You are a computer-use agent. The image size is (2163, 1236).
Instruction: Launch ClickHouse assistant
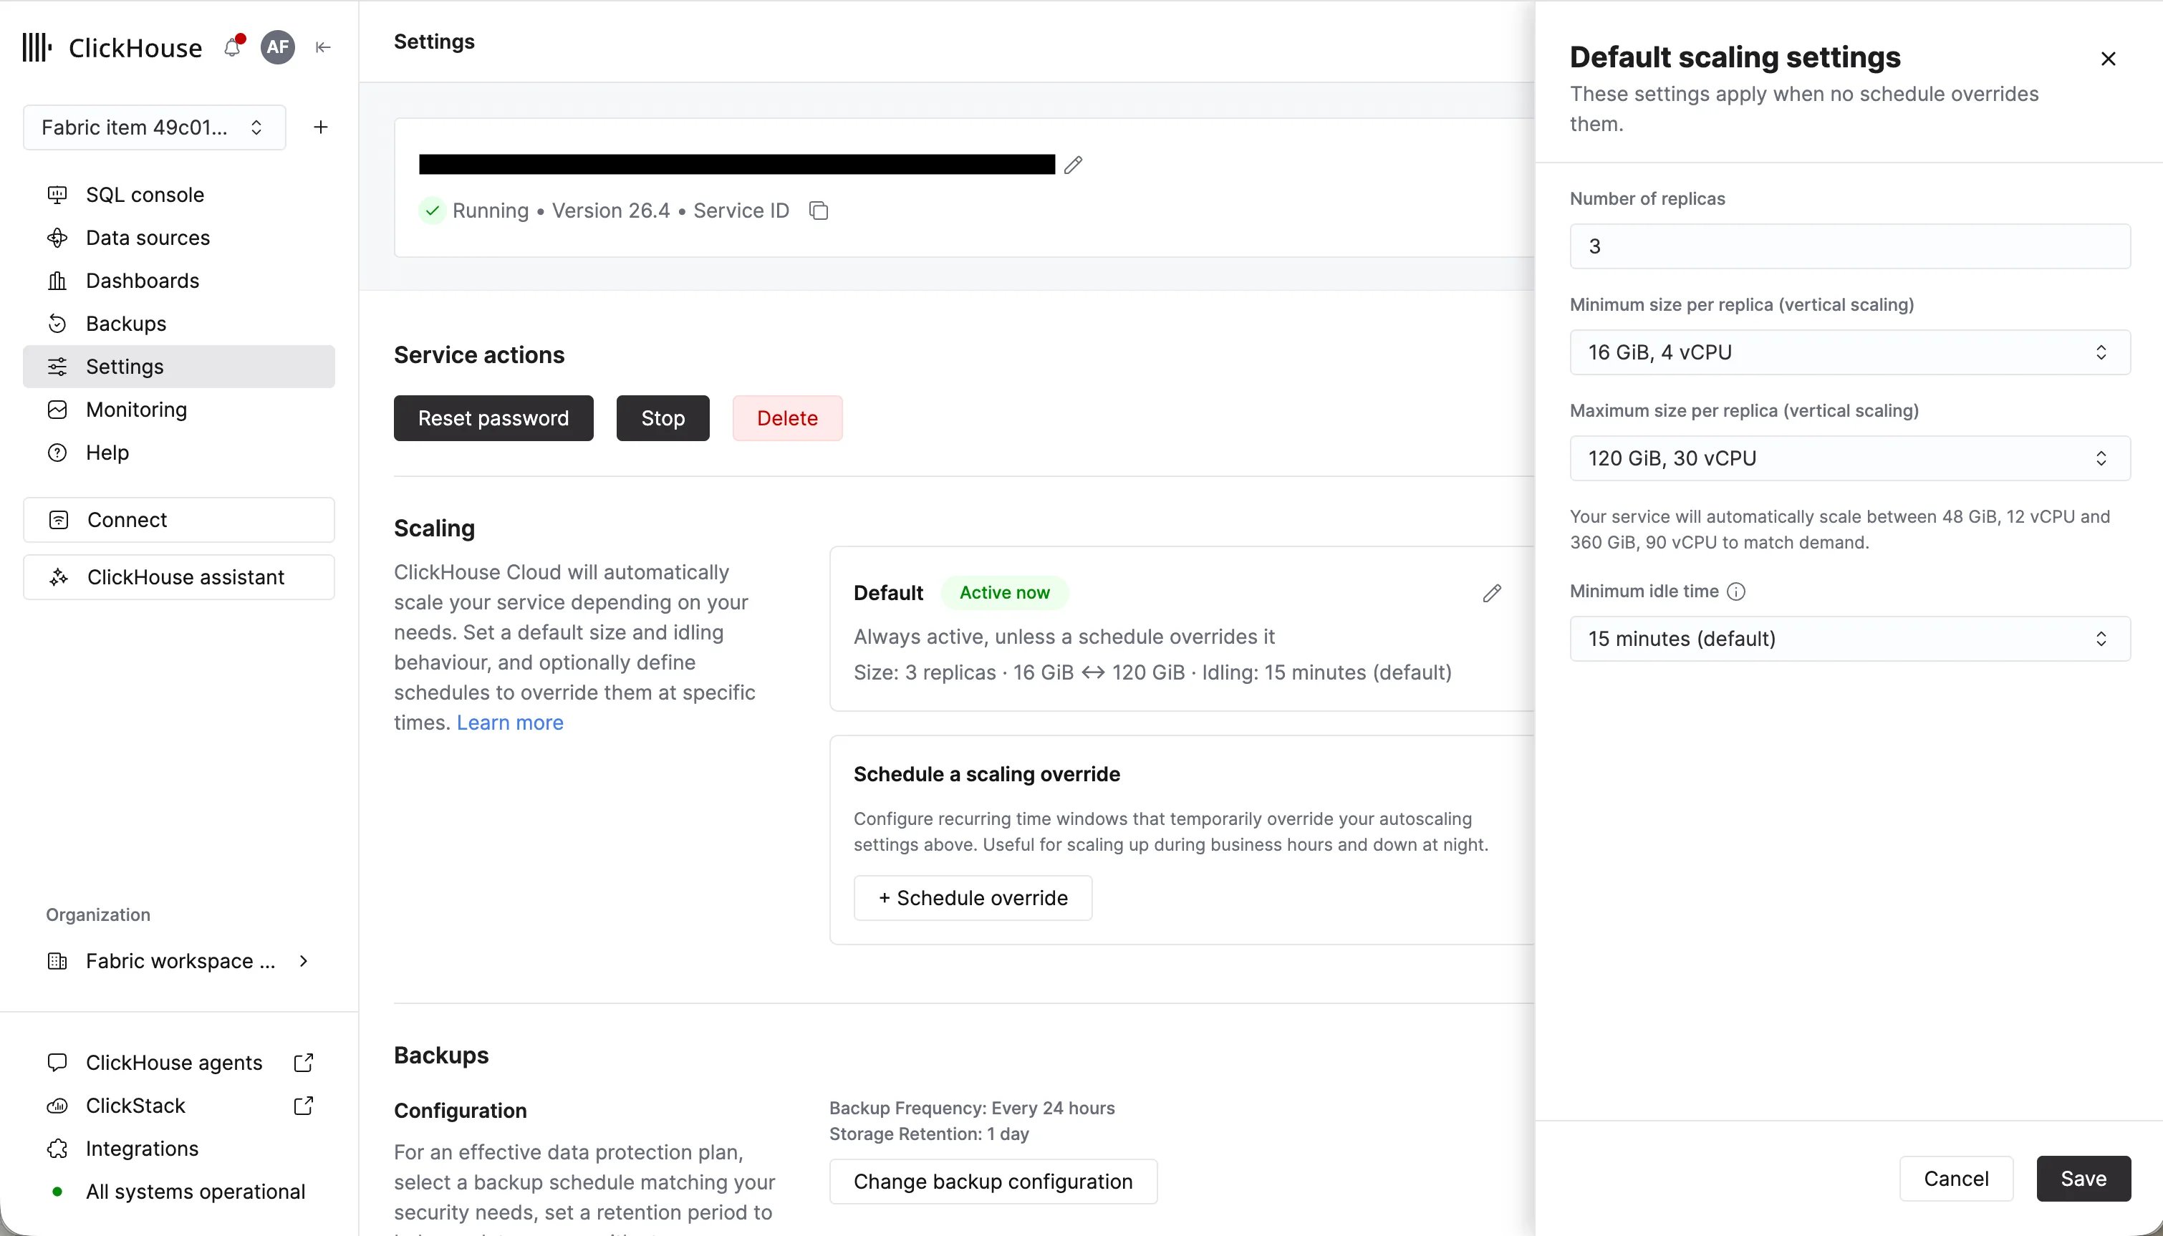(x=178, y=577)
